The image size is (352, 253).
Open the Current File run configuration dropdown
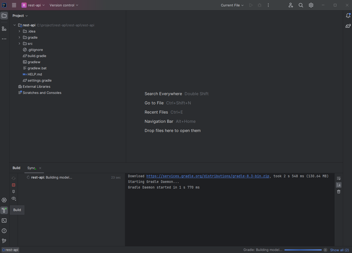click(232, 5)
